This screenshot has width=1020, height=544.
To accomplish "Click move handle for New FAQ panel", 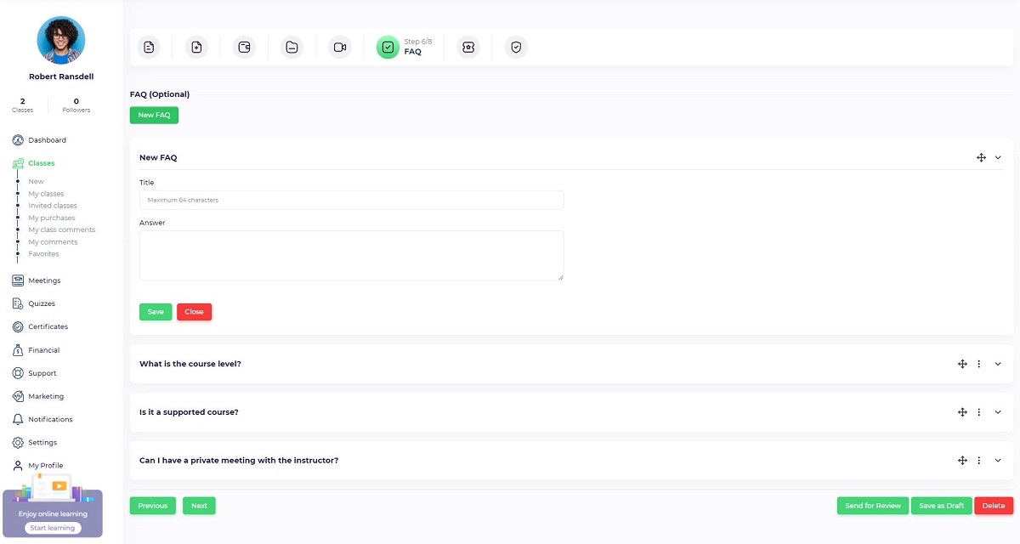I will [x=981, y=157].
